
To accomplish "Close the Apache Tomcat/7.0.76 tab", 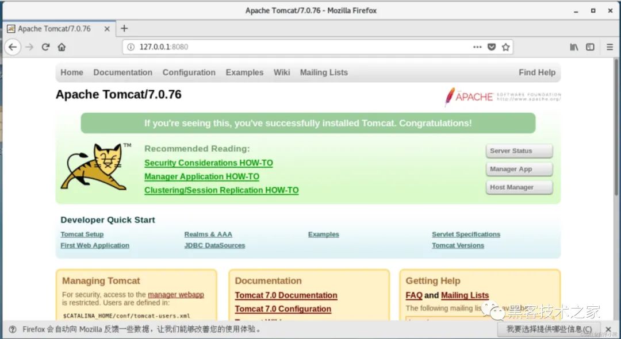I will [x=107, y=29].
